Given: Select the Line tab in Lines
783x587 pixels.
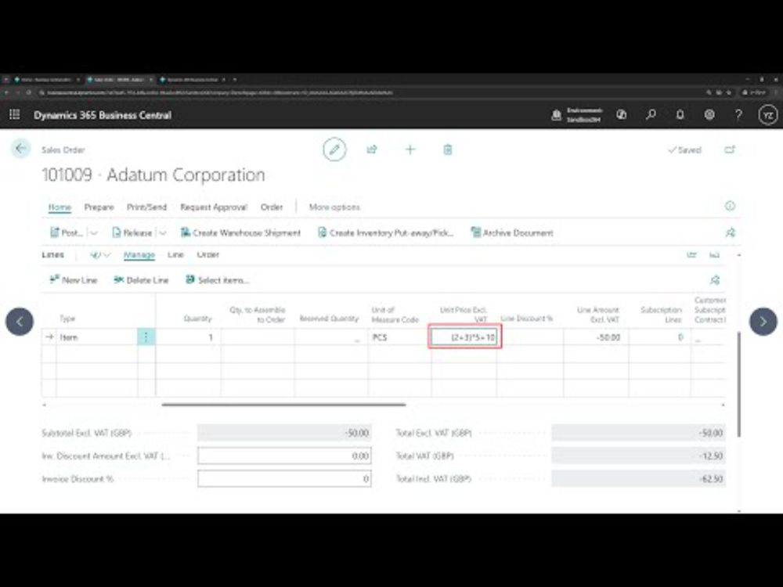Looking at the screenshot, I should click(x=175, y=254).
